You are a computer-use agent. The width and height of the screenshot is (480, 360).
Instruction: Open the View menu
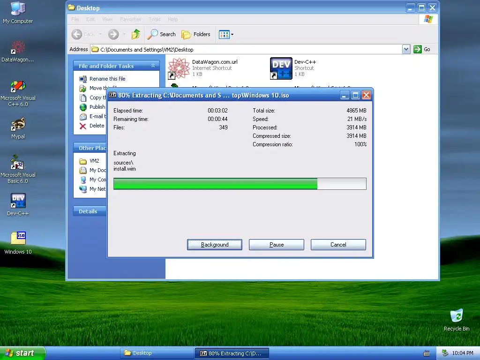point(107,19)
